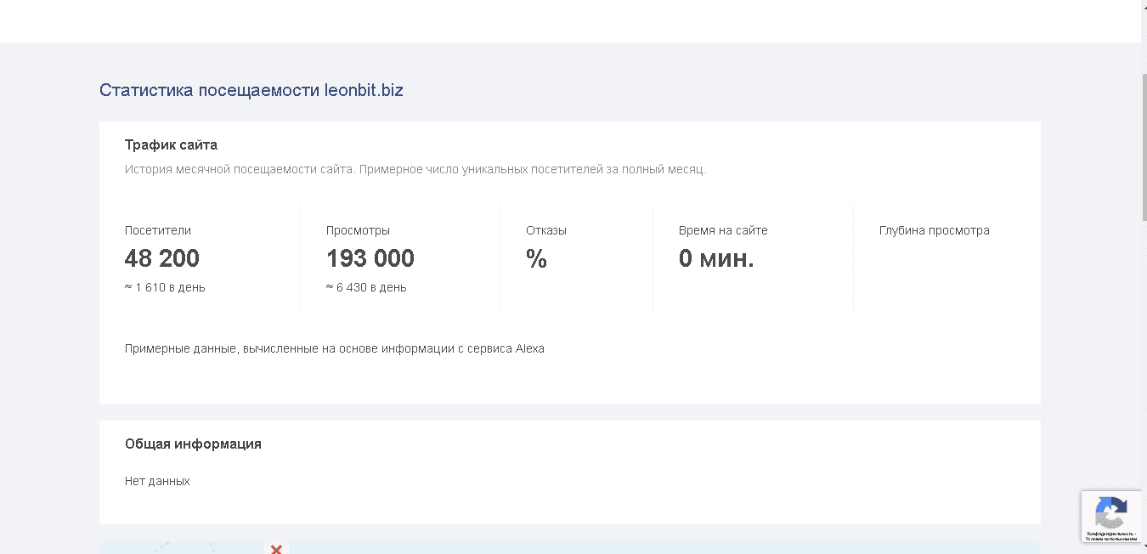The height and width of the screenshot is (554, 1147).
Task: Click the ≈ 6 430 в день daily estimate
Action: 366,287
